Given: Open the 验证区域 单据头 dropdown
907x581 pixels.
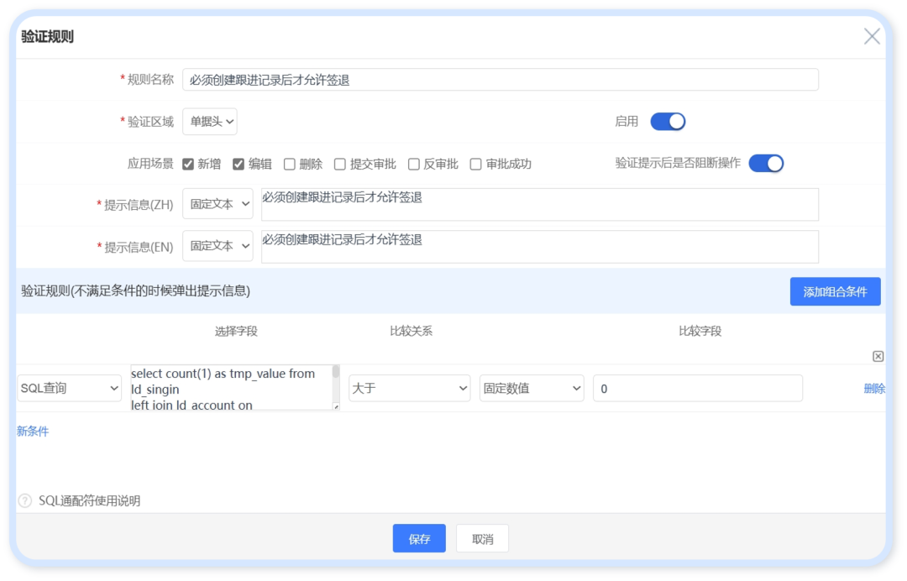Looking at the screenshot, I should point(209,122).
